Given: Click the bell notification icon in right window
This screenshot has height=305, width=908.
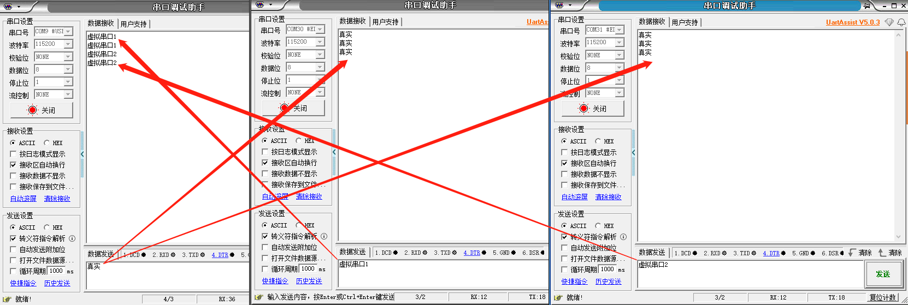Looking at the screenshot, I should pyautogui.click(x=901, y=22).
